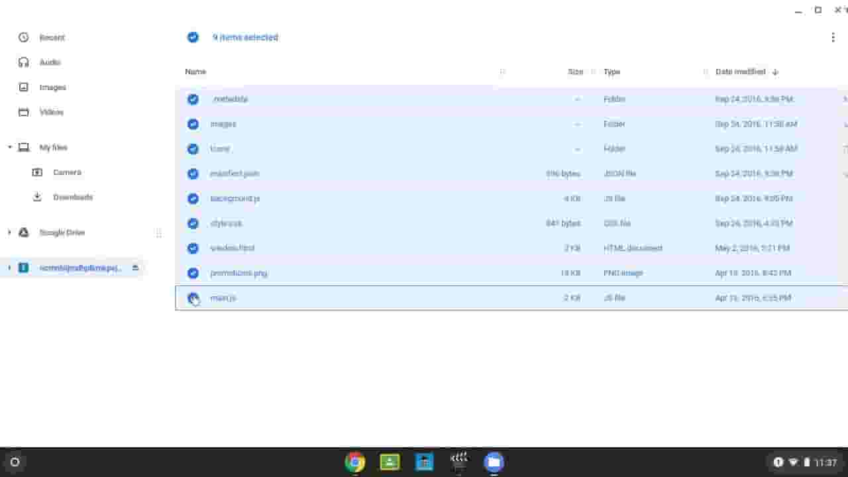Uncheck the styles.css checkmark

[x=193, y=223]
